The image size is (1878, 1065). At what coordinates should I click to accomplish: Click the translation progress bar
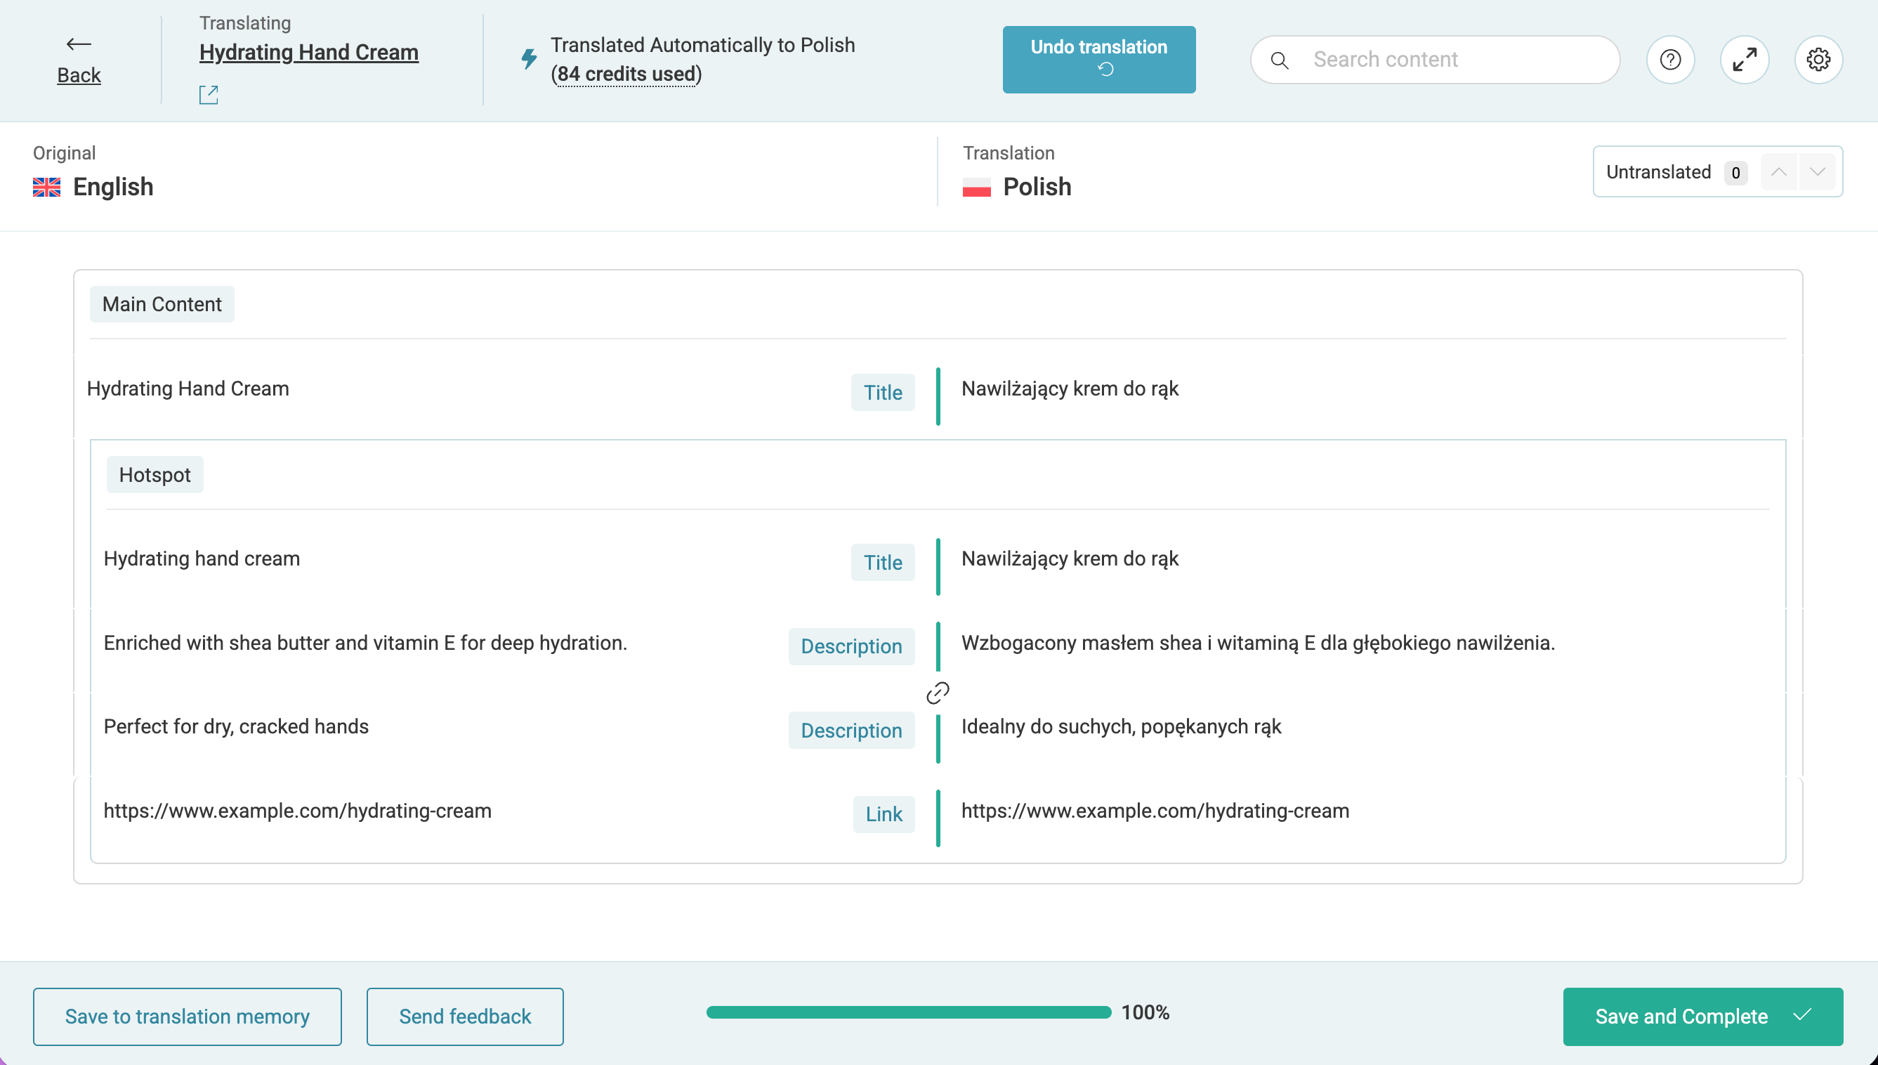pos(908,1012)
